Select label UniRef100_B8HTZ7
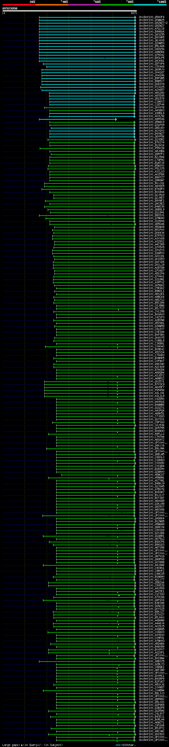The image size is (169, 747). (152, 178)
